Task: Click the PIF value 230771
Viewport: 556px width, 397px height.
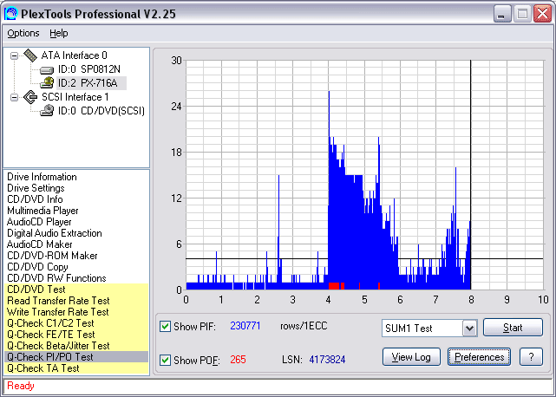Action: tap(245, 326)
